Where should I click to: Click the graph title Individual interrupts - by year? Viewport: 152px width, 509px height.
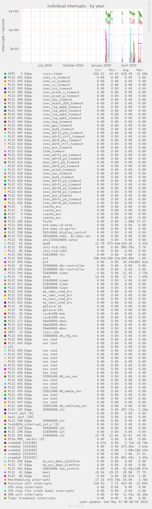pyautogui.click(x=76, y=6)
